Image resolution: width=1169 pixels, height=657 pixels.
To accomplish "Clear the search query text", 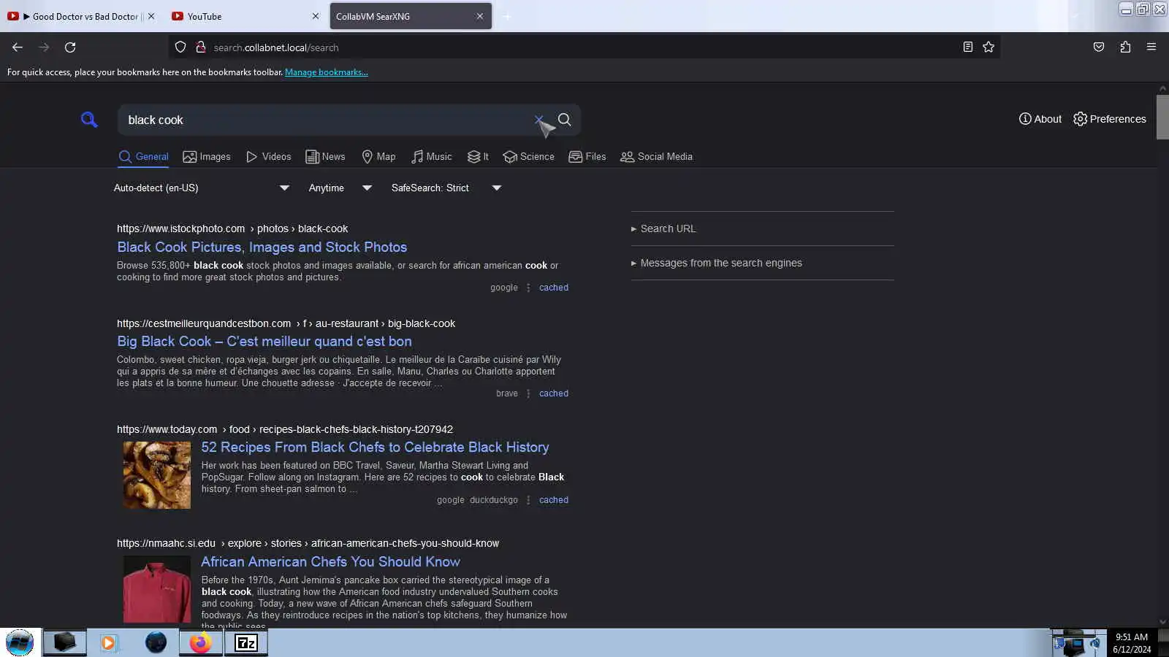I will click(x=539, y=120).
